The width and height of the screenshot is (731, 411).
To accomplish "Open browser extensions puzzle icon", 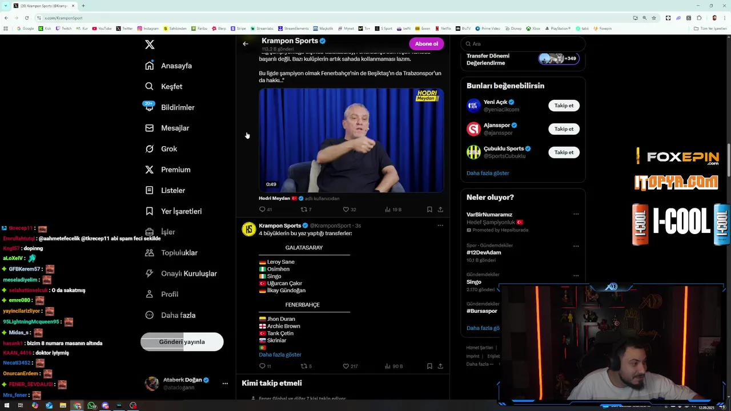I will pos(699,18).
